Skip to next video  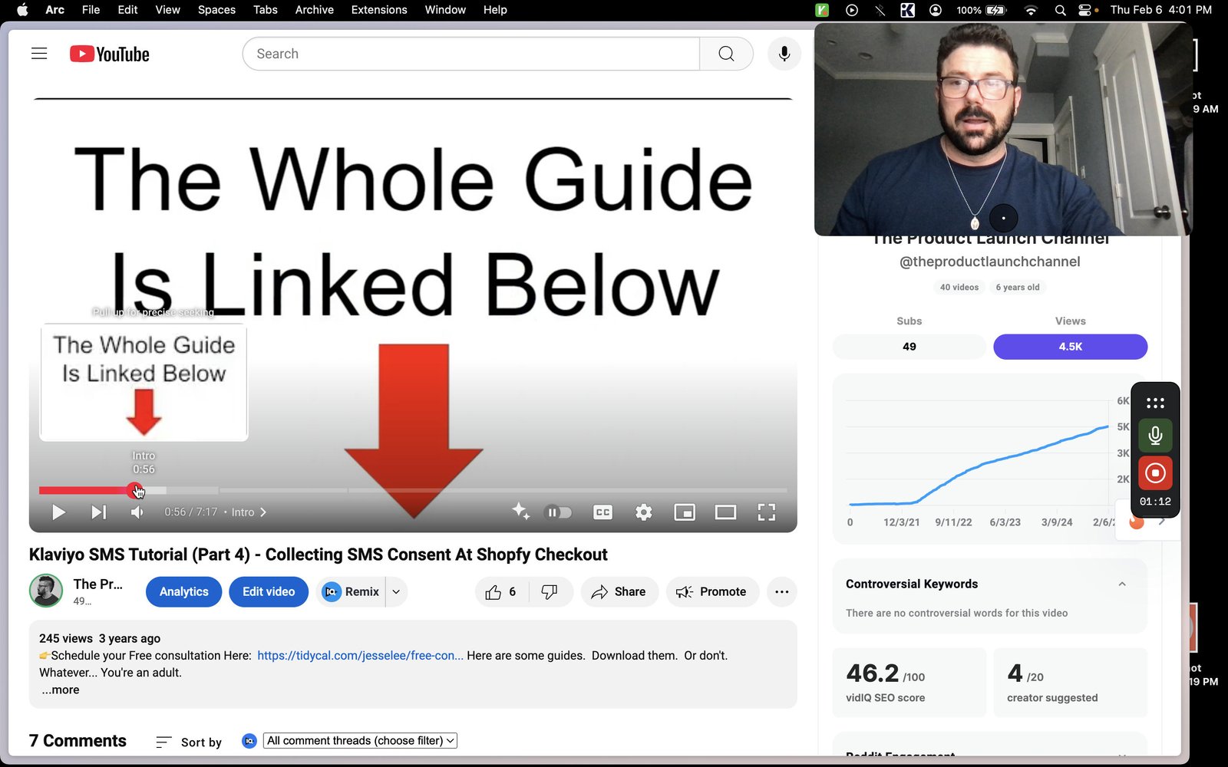(x=98, y=512)
